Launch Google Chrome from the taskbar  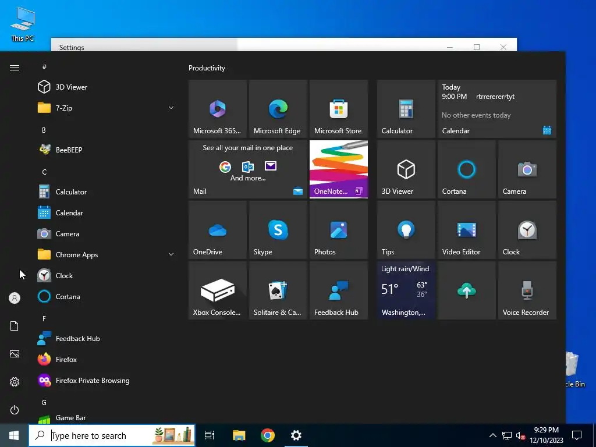(268, 435)
